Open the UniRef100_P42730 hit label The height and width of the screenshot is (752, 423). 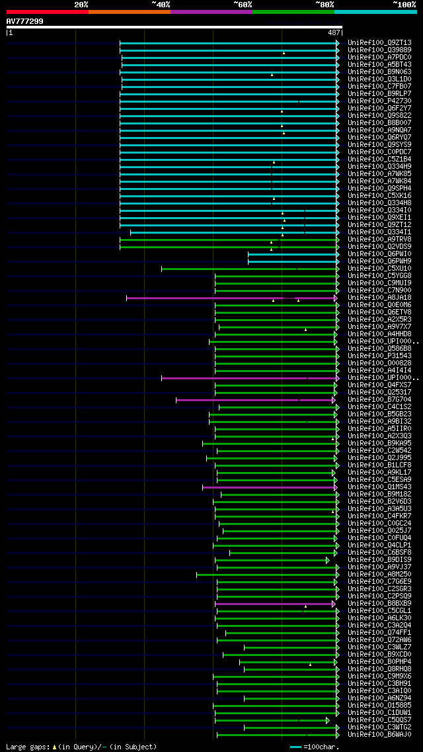point(380,101)
